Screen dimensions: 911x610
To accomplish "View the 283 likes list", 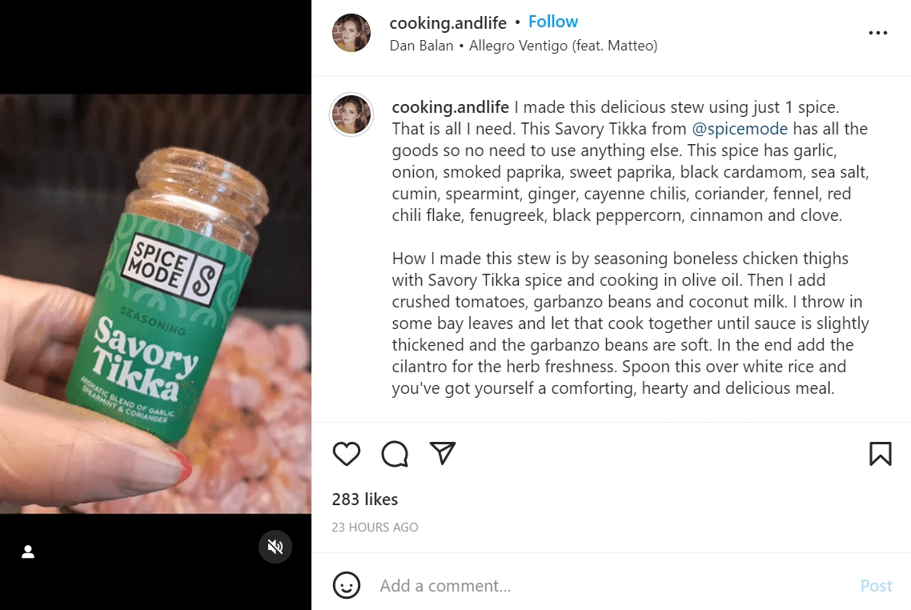I will pos(364,500).
